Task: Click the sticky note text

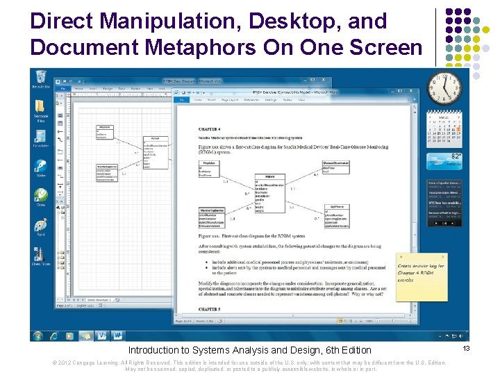Action: click(x=421, y=273)
